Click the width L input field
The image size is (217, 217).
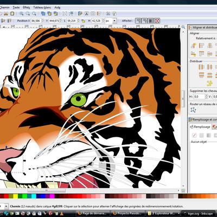[72, 21]
